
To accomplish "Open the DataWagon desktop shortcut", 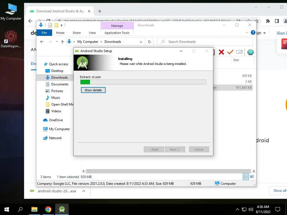I will point(11,39).
